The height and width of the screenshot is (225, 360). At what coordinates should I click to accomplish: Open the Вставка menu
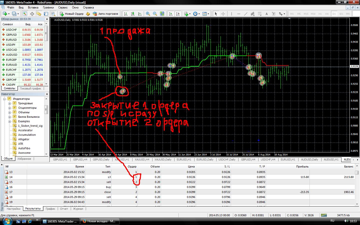point(33,7)
